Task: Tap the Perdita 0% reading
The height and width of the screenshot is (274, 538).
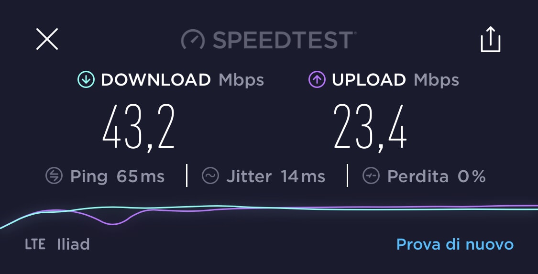Action: click(x=437, y=176)
